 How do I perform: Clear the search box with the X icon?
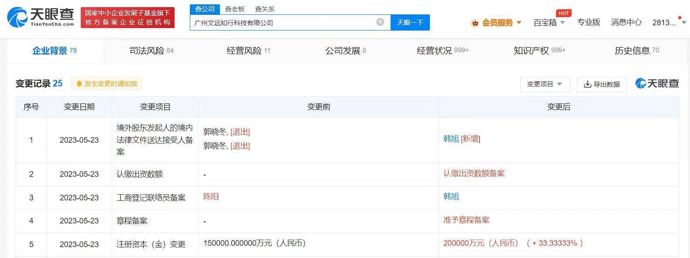click(380, 22)
